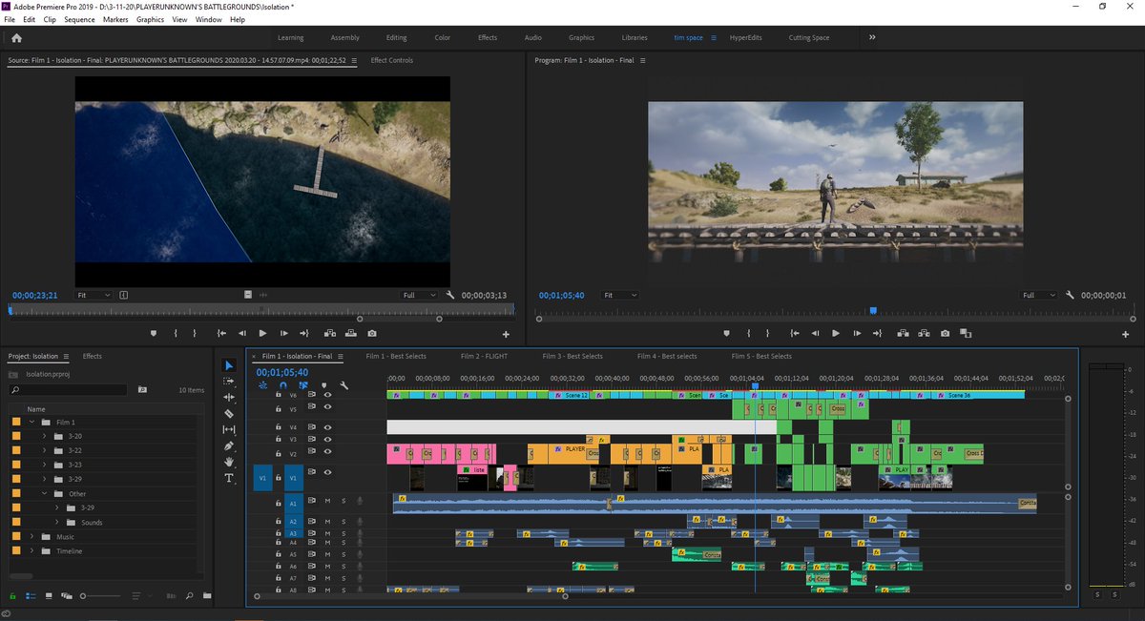
Task: Hide track V2 output eye
Action: pos(327,452)
